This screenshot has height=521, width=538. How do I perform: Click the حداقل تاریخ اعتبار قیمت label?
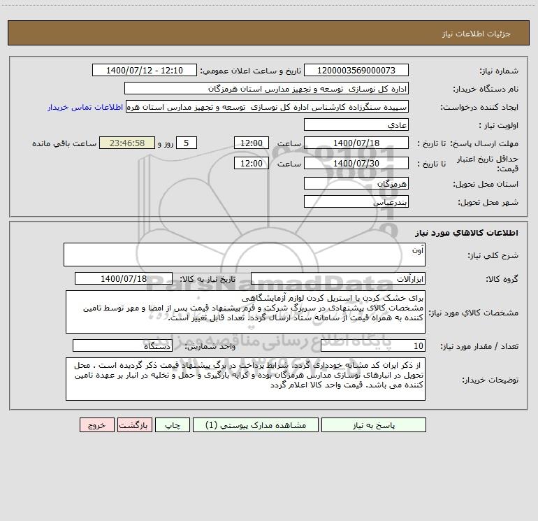click(488, 164)
